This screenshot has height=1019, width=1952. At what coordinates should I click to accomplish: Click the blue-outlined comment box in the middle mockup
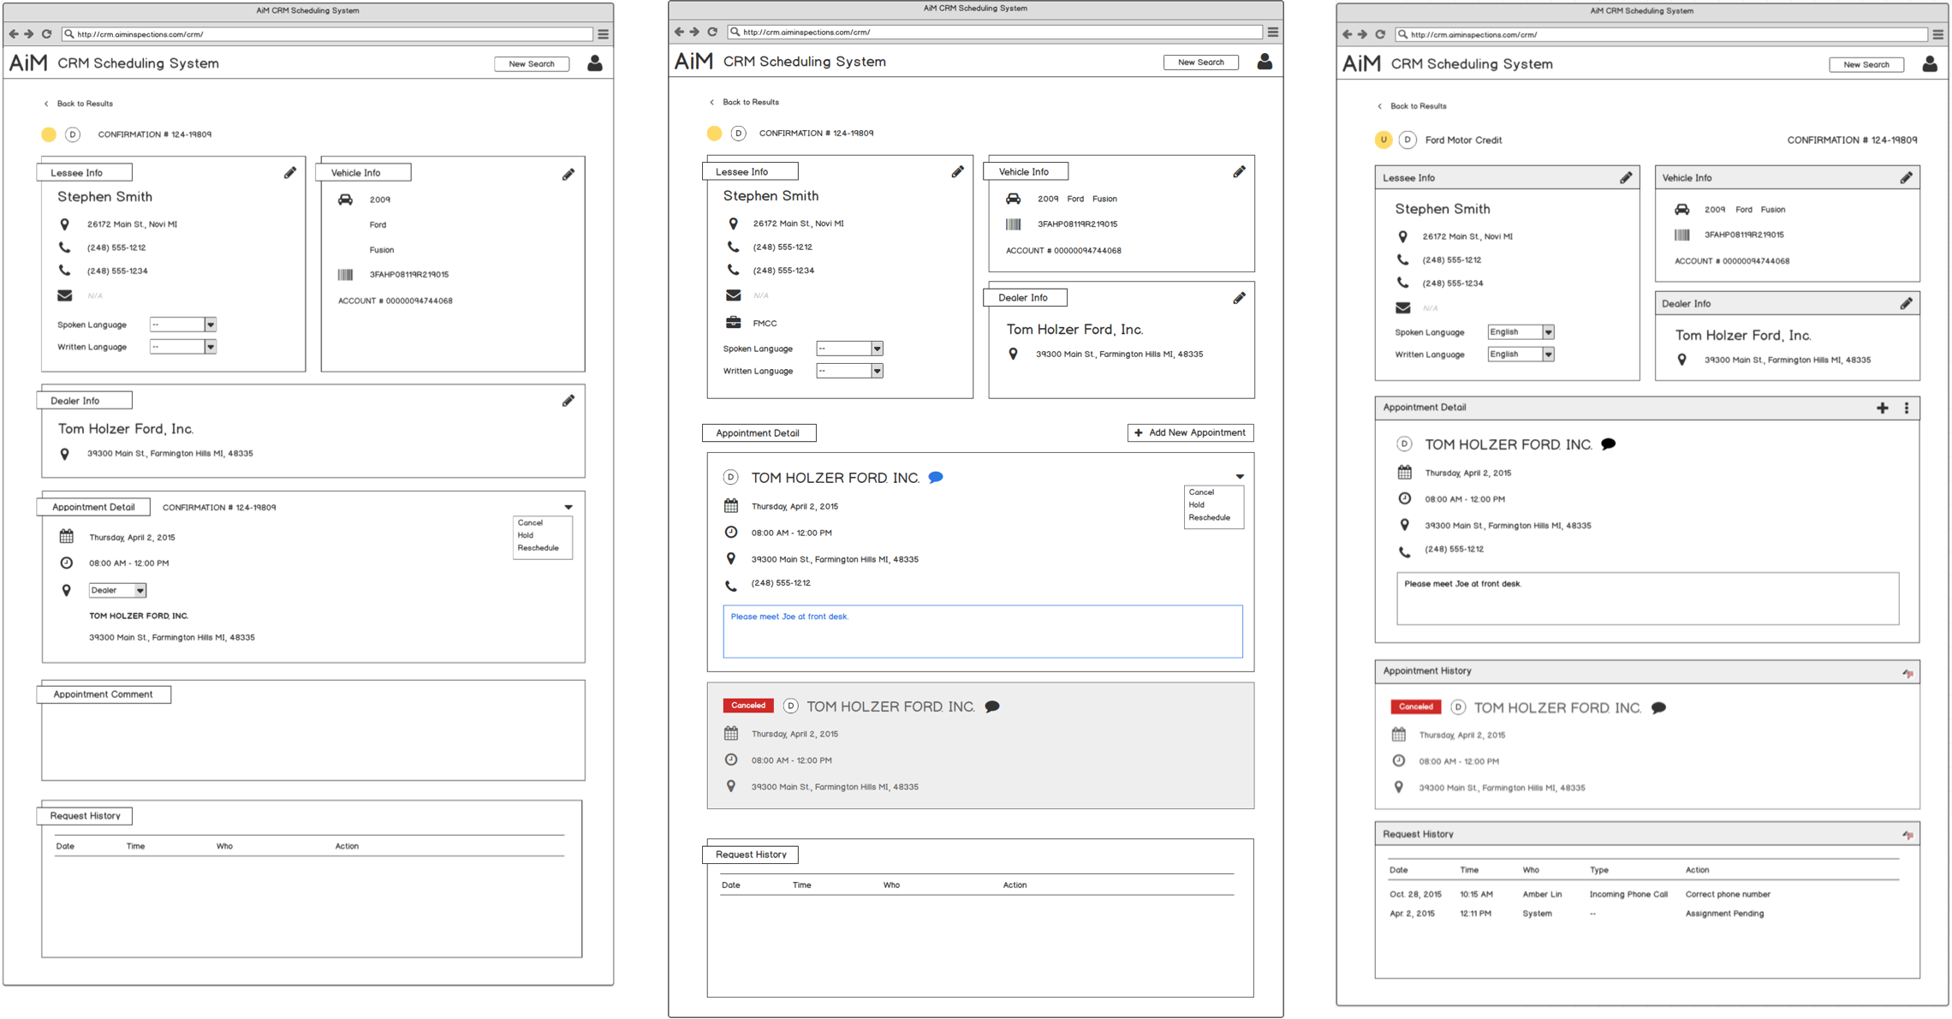coord(982,632)
